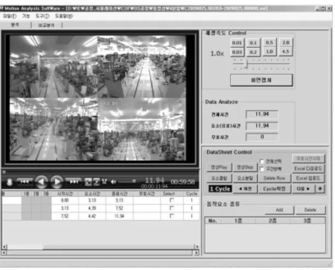Click the Cycle column header in data table
Screen dimensions: 335x270
[191, 194]
